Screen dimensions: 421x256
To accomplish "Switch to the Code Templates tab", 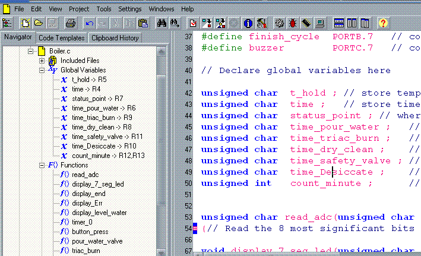I will (x=62, y=38).
